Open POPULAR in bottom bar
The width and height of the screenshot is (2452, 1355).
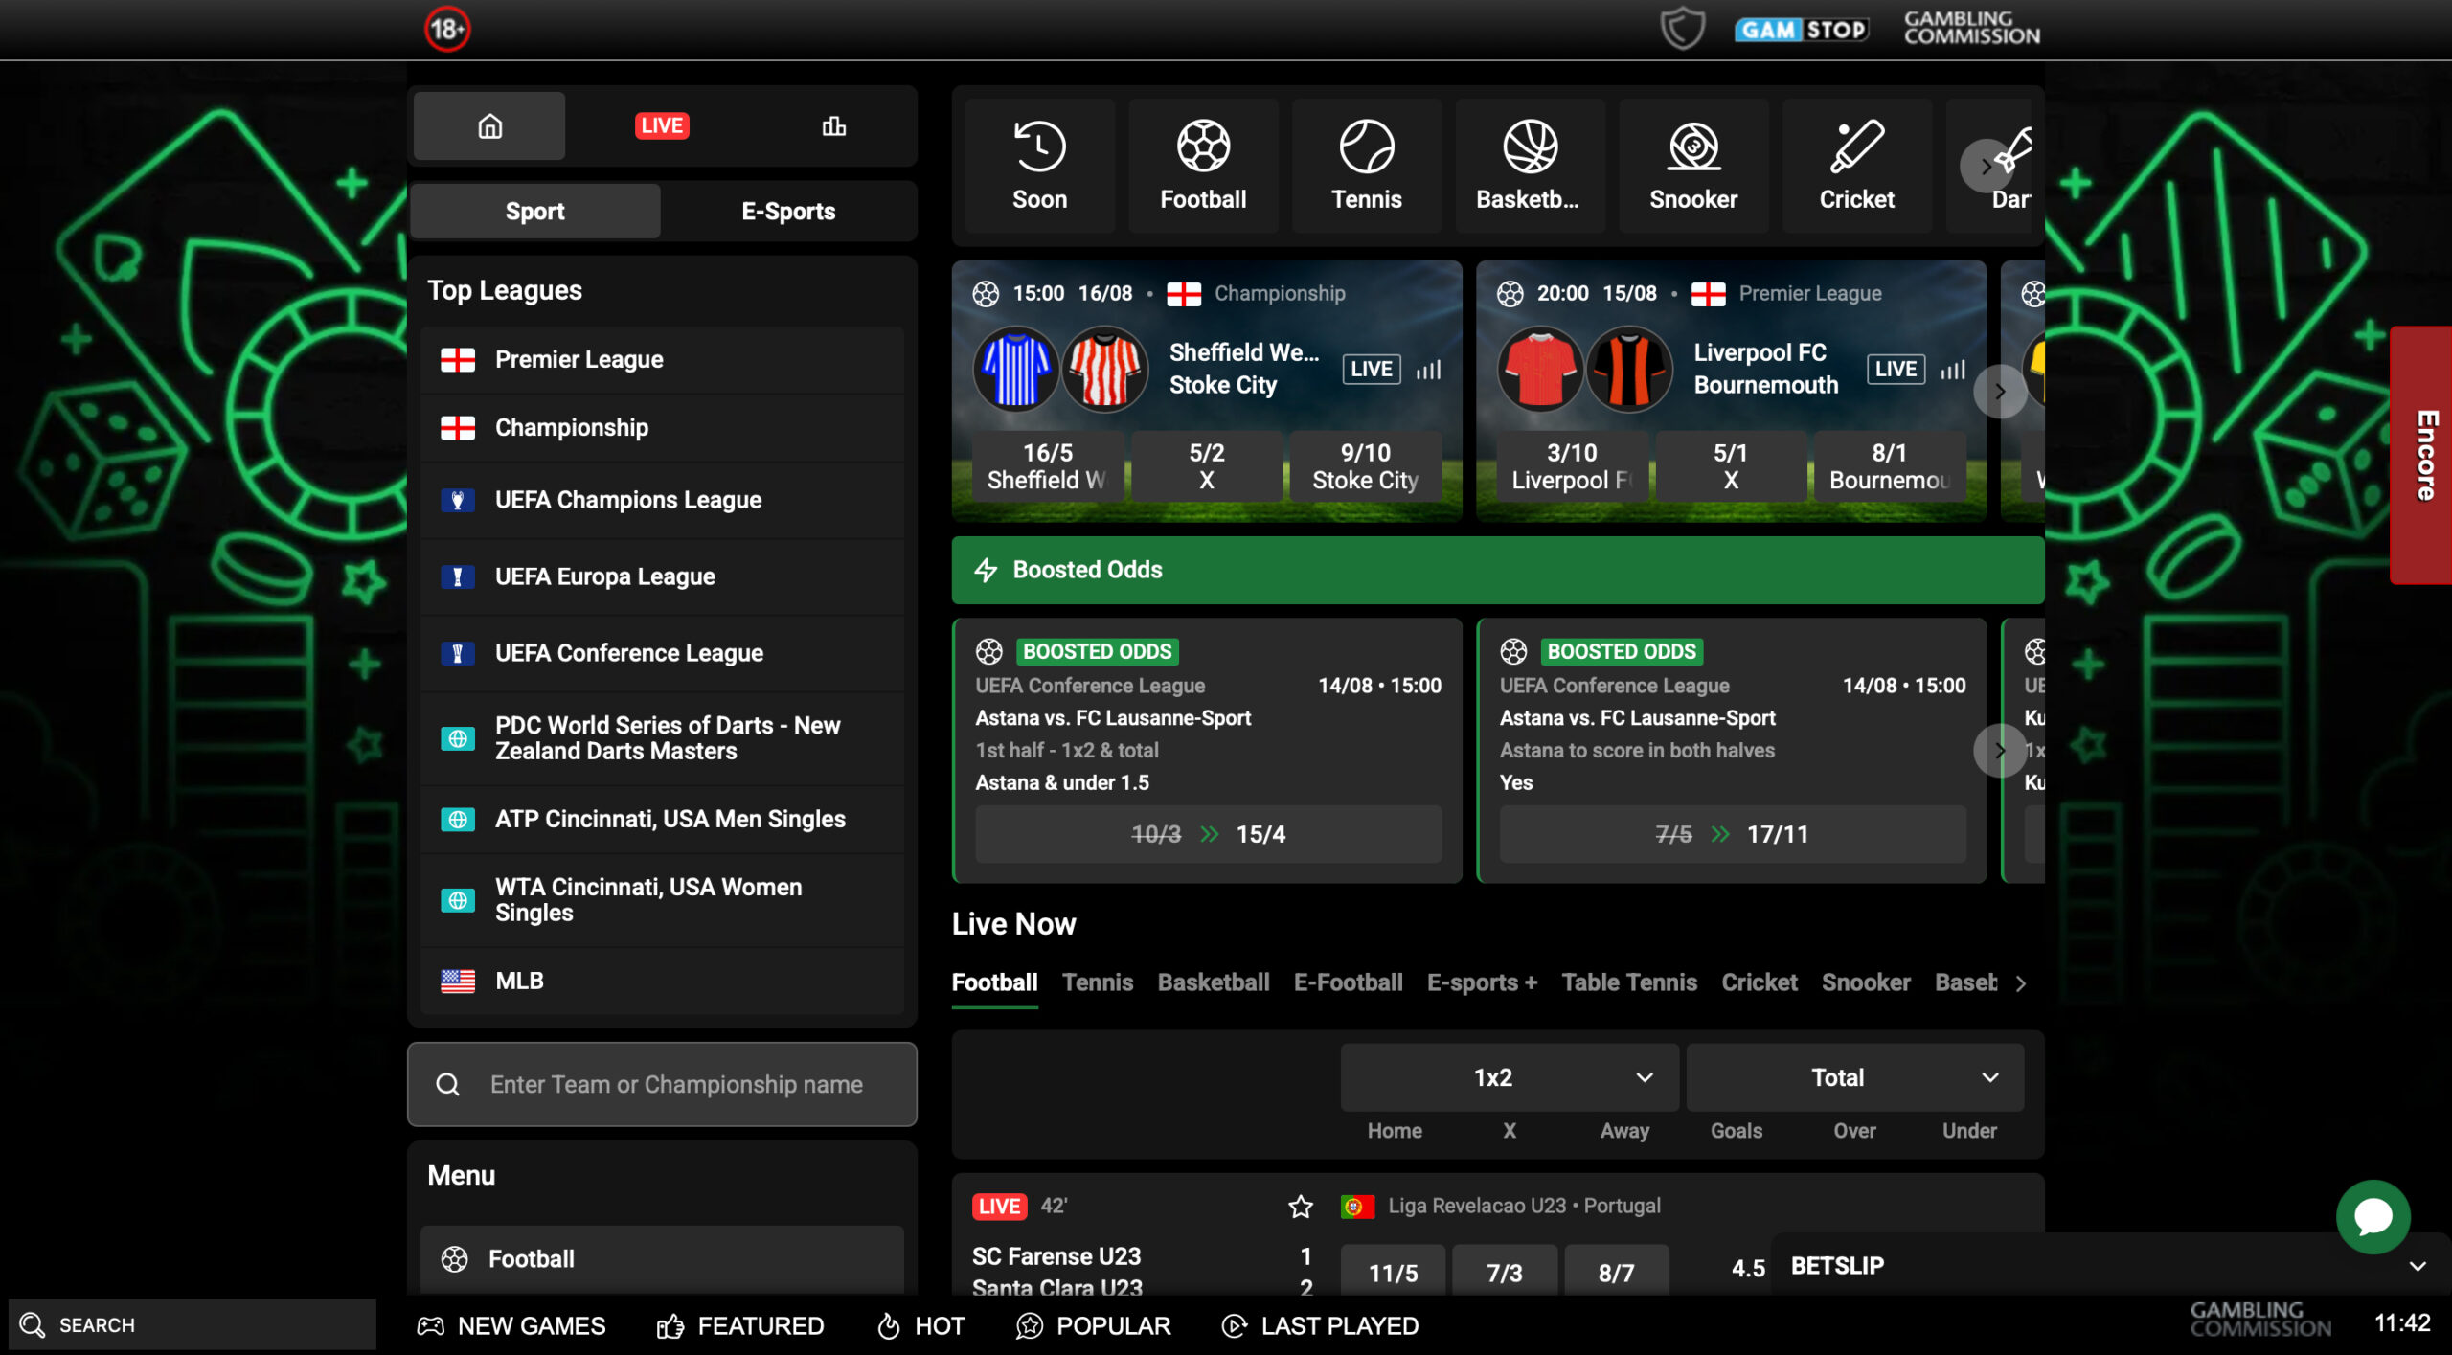(x=1093, y=1325)
